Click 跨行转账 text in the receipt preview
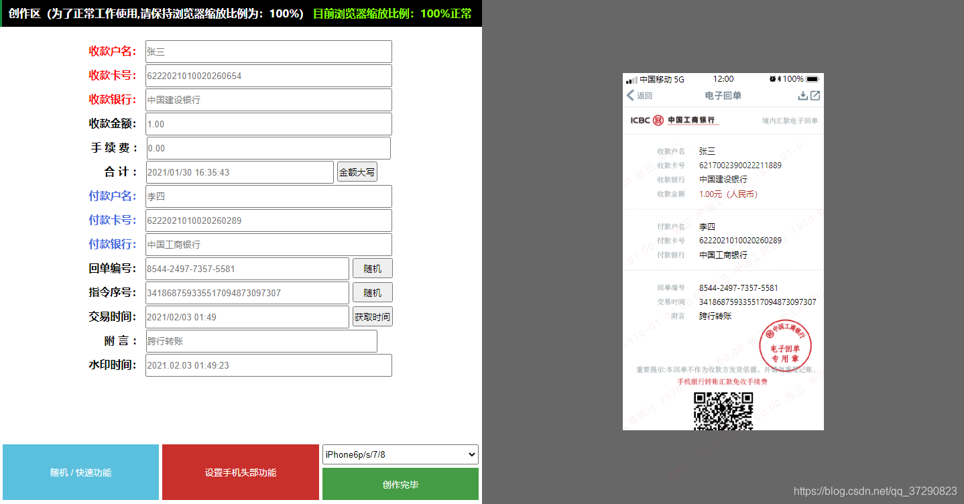The image size is (964, 504). pyautogui.click(x=715, y=316)
